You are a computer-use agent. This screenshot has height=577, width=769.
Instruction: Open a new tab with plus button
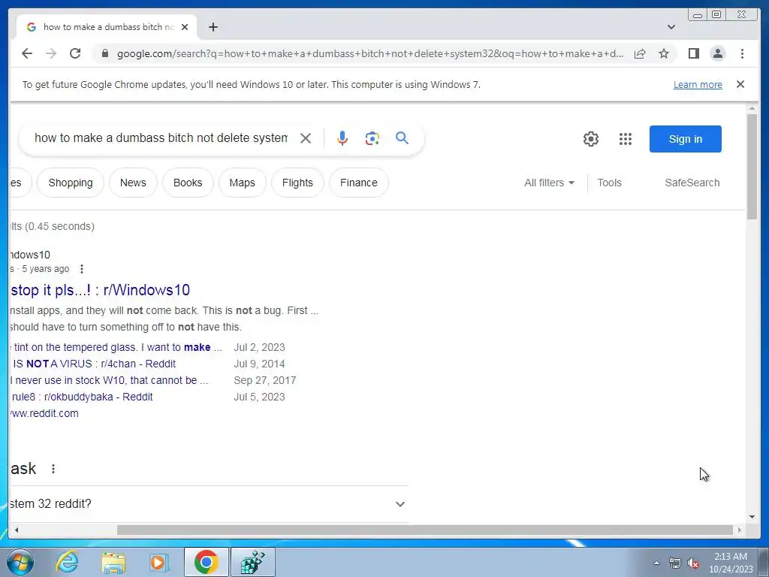coord(213,27)
